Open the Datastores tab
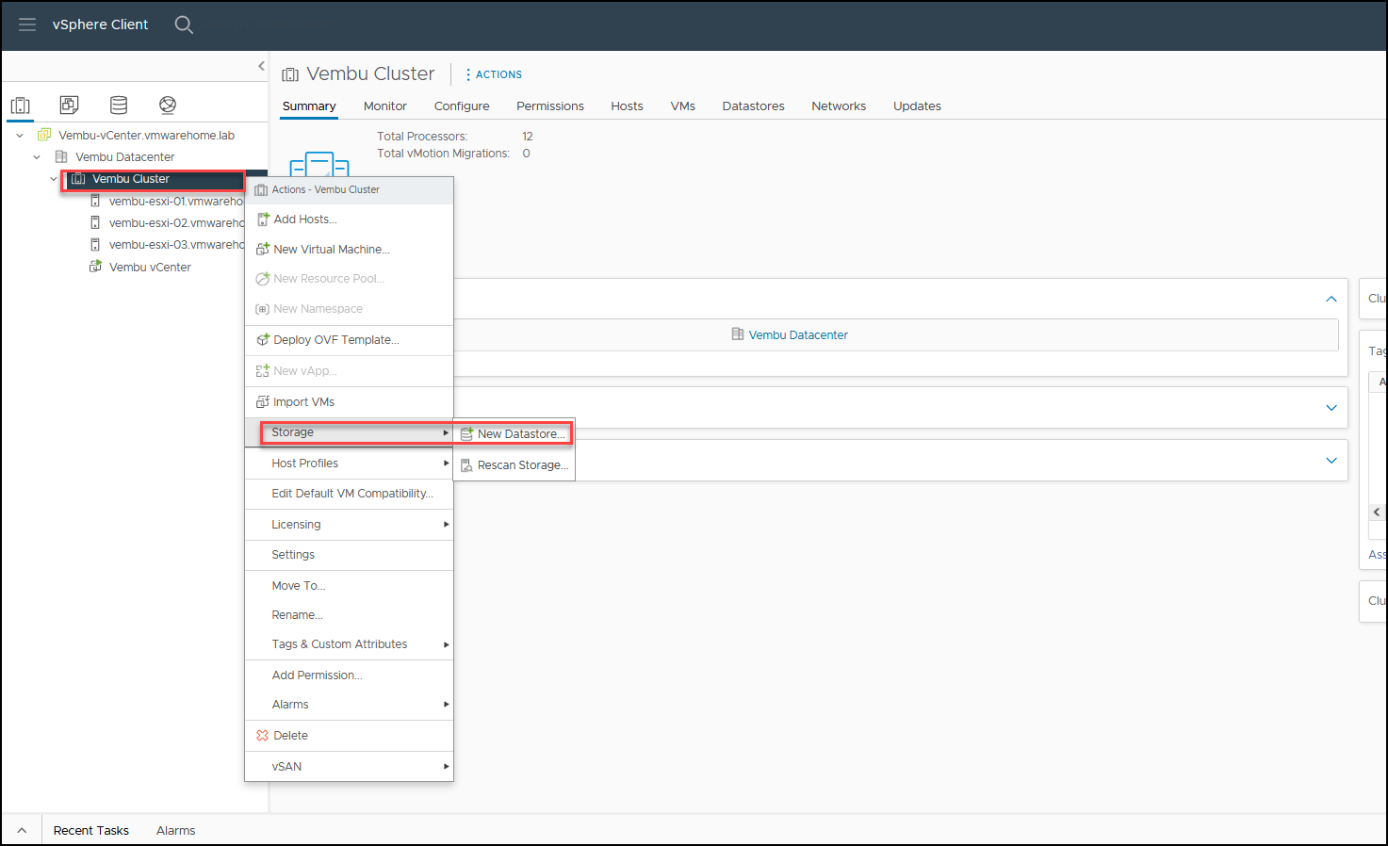Image resolution: width=1388 pixels, height=846 pixels. 754,106
